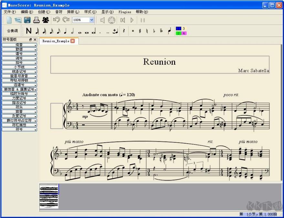Screen dimensions: 284x218
Task: Toggle MIDI input speaker icon
Action: [102, 19]
